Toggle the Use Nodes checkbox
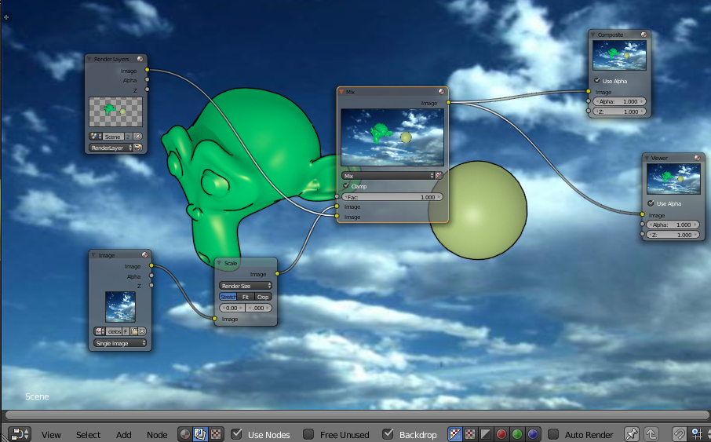The height and width of the screenshot is (442, 711). pos(236,434)
